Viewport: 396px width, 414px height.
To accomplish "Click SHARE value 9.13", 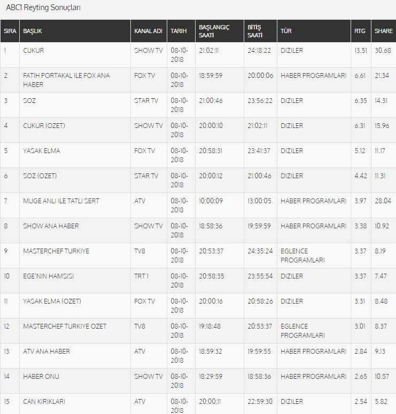I will (x=380, y=352).
